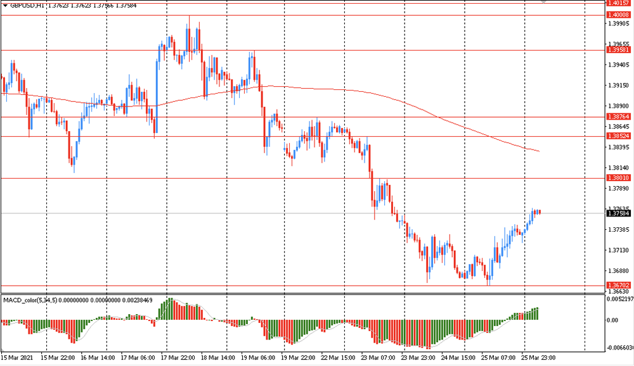This screenshot has height=366, width=634.
Task: Click the 23 Mar 23:00 time label
Action: click(x=418, y=358)
